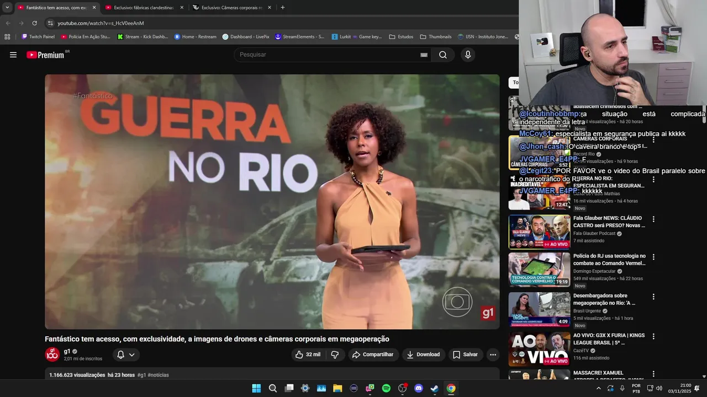
Task: Open Home - Restream bookmark
Action: 196,37
